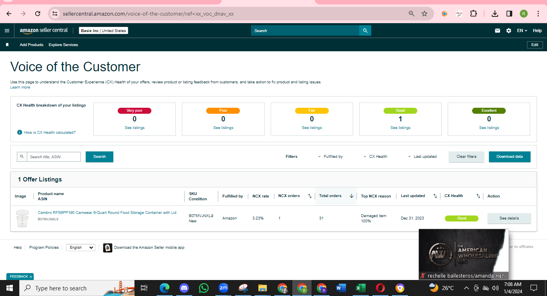Click the Search title, ASIN input field
547x296 pixels.
tap(54, 157)
